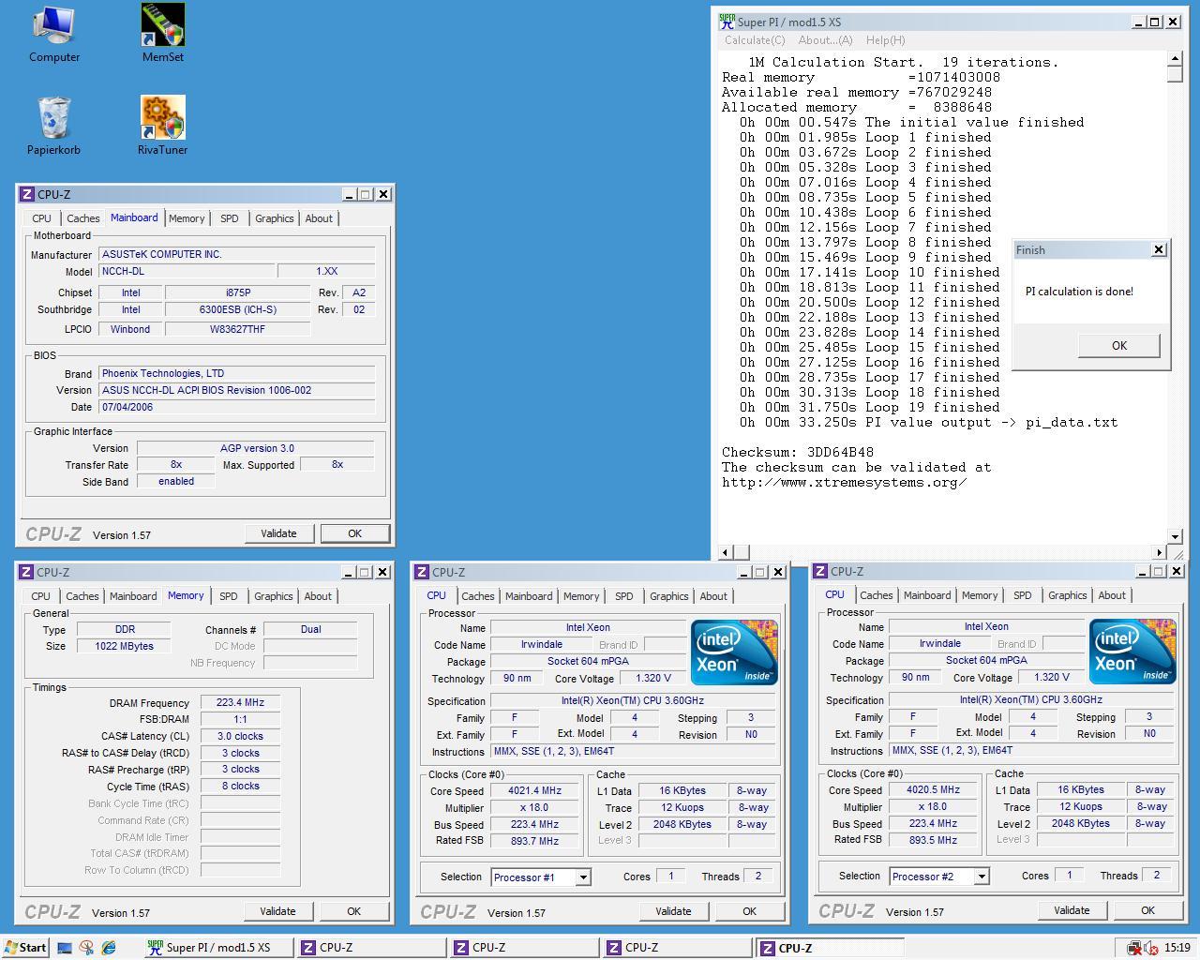Click the Southbridge 6300ESB (ICH-S) field
1200x960 pixels.
point(237,309)
